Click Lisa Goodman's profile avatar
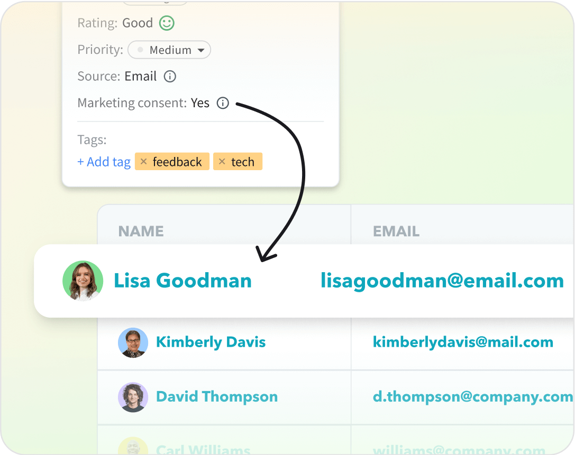The height and width of the screenshot is (455, 575). [x=83, y=281]
